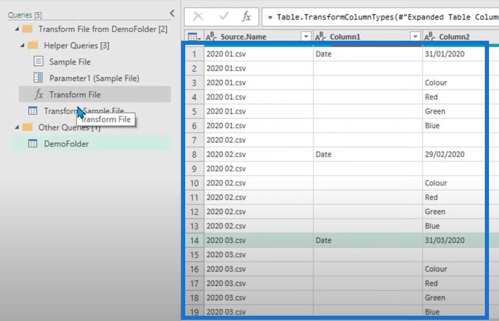The image size is (499, 321).
Task: Collapse the Other Queries group
Action: pos(17,127)
